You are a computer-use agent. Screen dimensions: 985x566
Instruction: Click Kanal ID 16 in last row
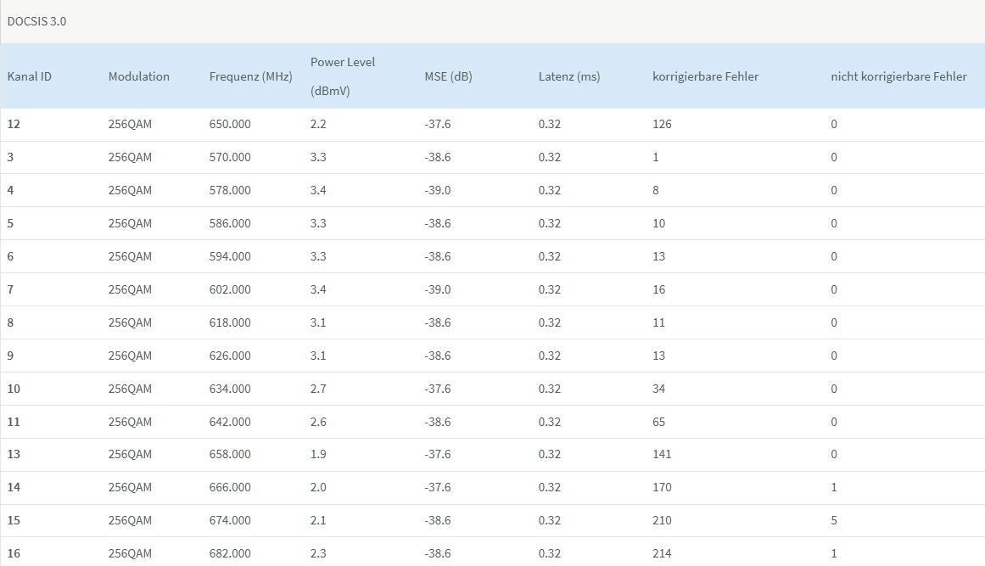click(x=14, y=553)
